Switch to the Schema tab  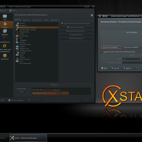(18, 20)
